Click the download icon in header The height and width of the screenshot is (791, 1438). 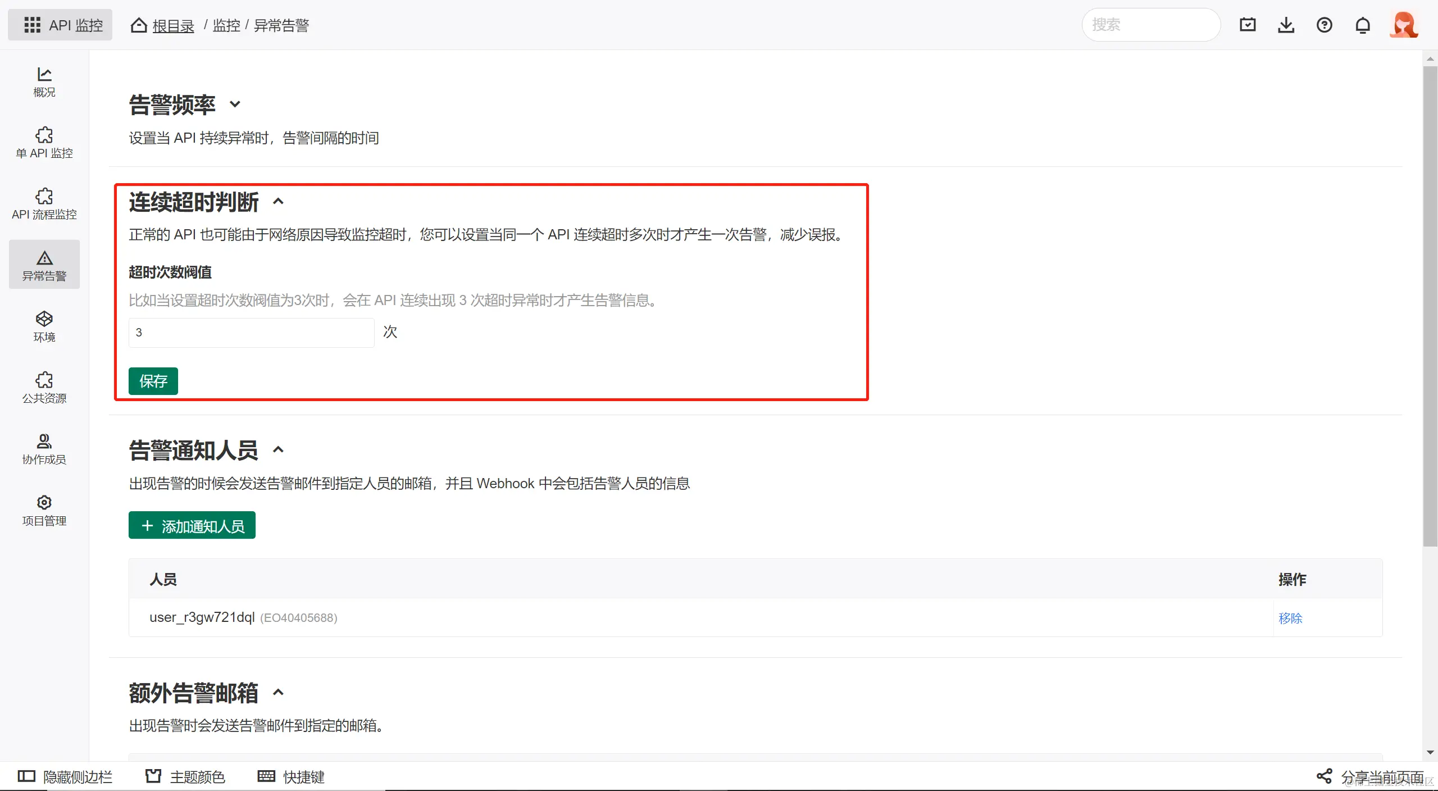click(x=1286, y=25)
